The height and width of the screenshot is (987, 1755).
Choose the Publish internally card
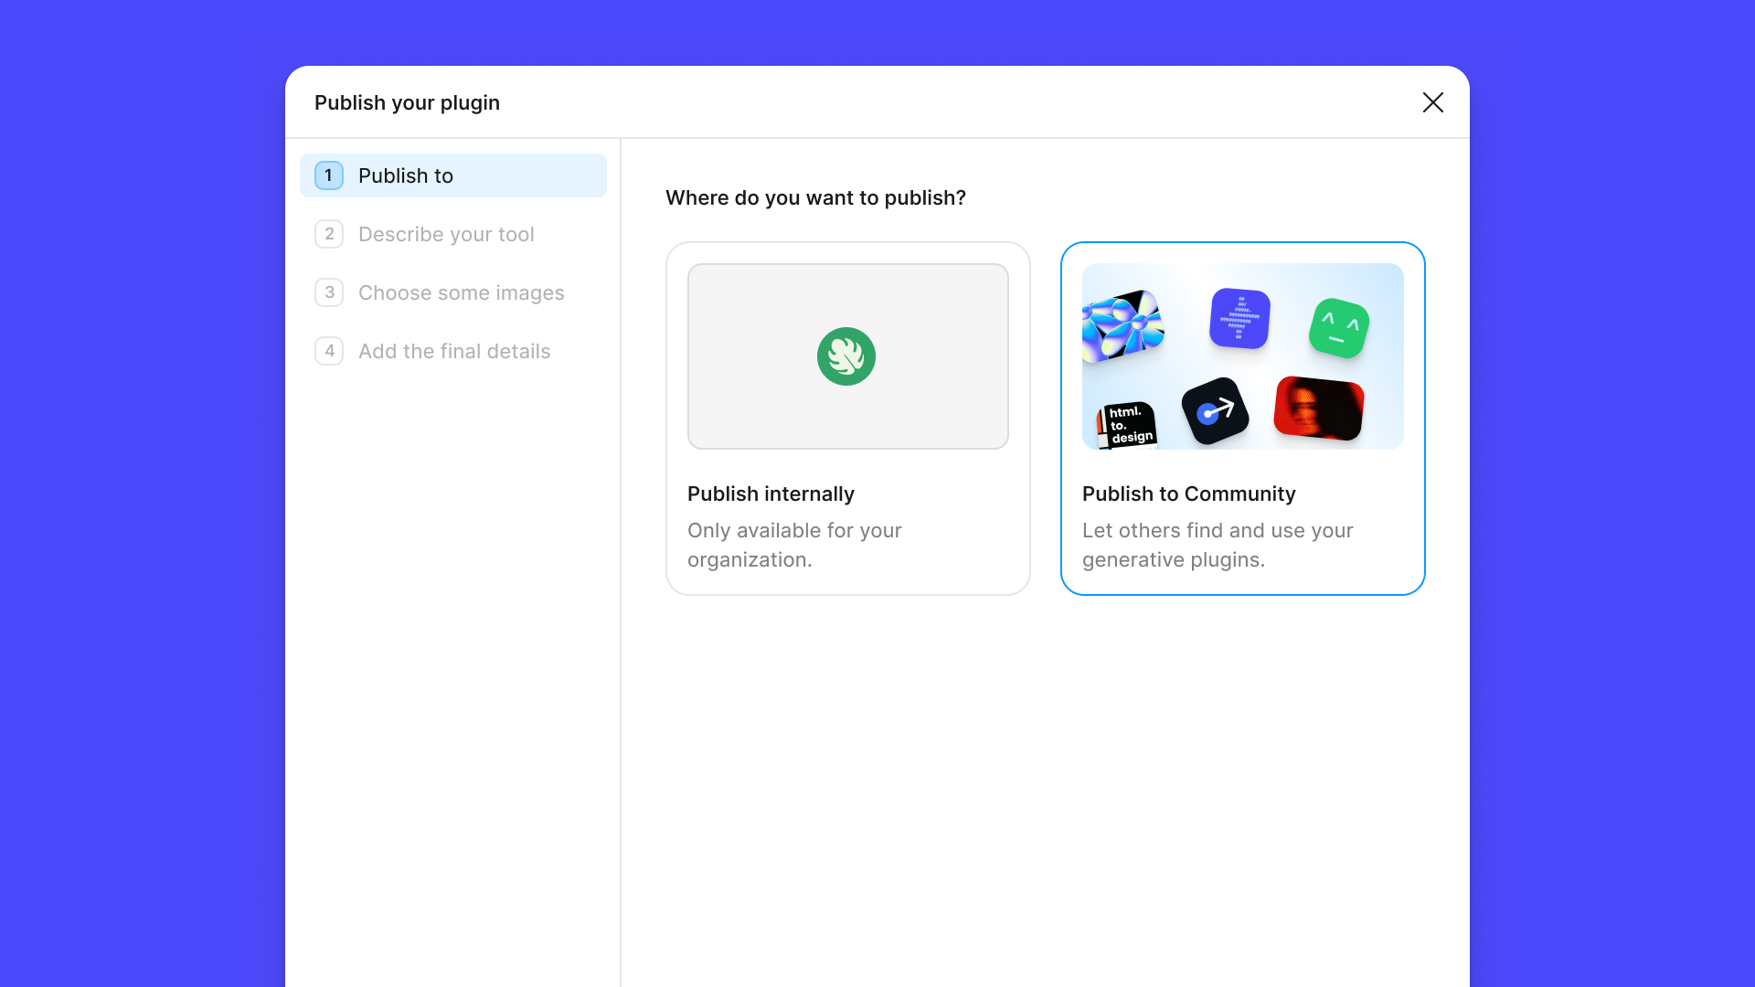point(848,419)
